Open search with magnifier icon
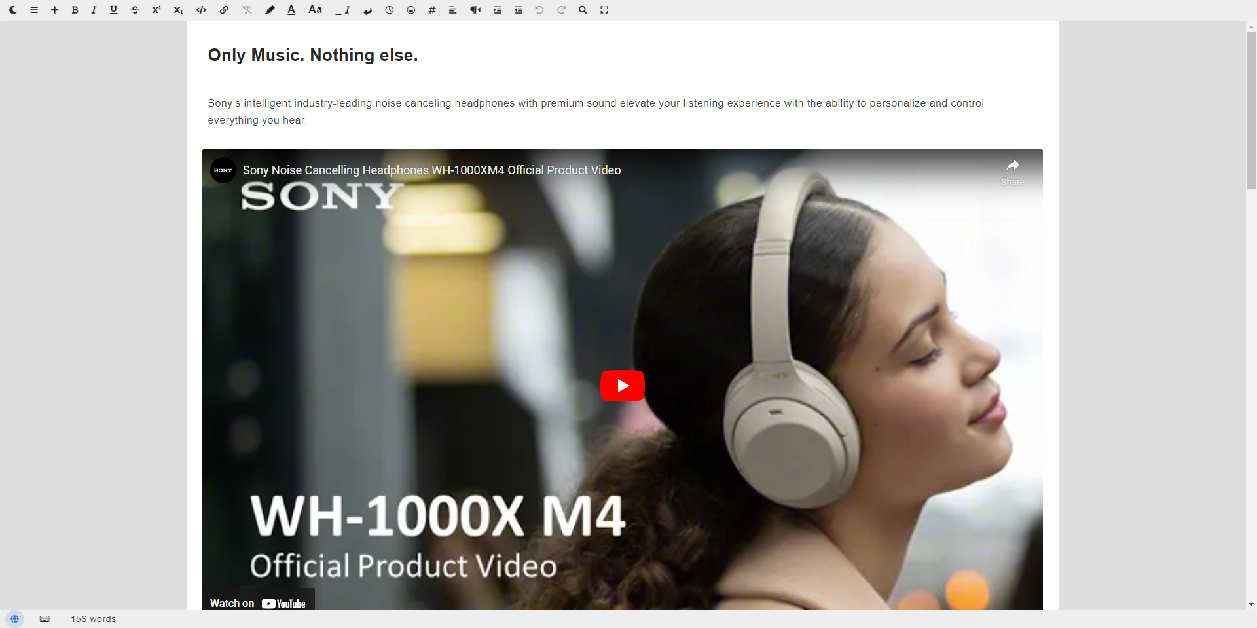The image size is (1257, 628). [x=583, y=10]
